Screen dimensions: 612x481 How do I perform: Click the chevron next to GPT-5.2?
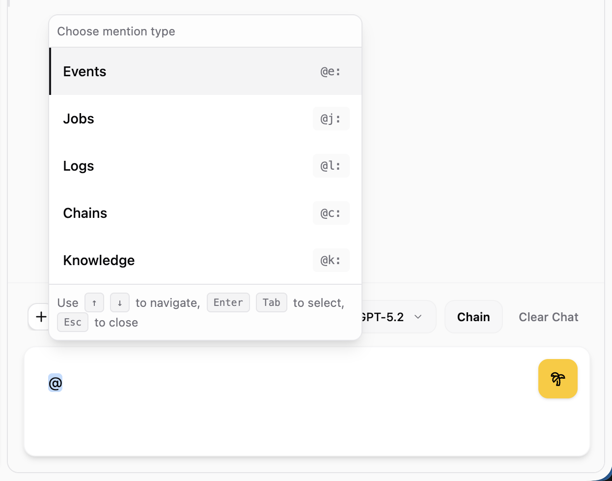(418, 317)
